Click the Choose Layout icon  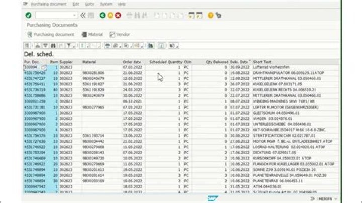137,46
